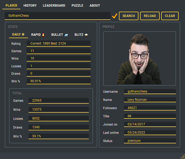185x159 pixels.
Task: Click the CLEAR button
Action: [x=170, y=16]
